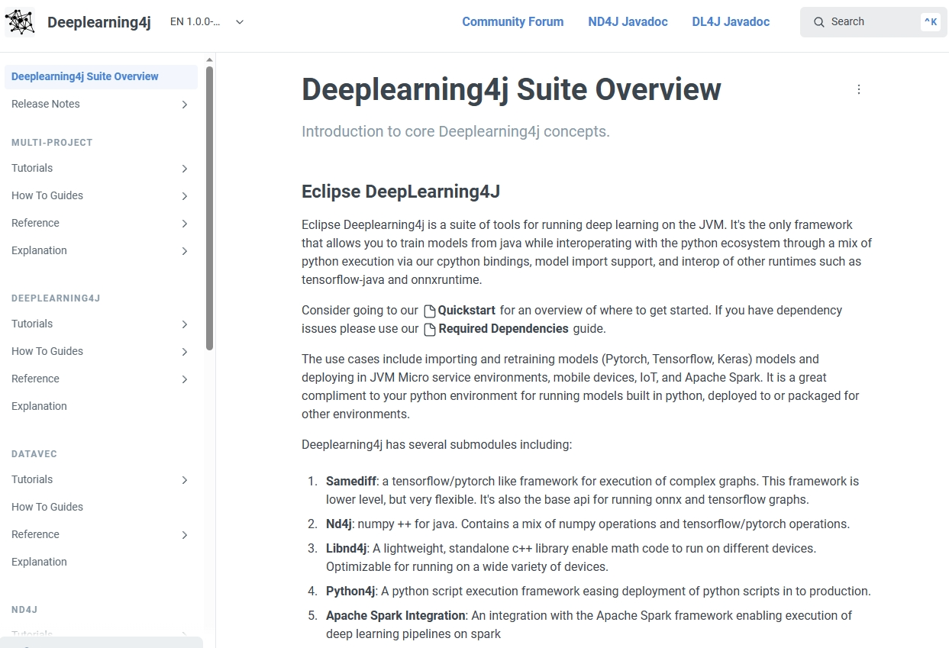Go to DL4J Javadoc page
Screen dimensions: 949x648
click(731, 22)
